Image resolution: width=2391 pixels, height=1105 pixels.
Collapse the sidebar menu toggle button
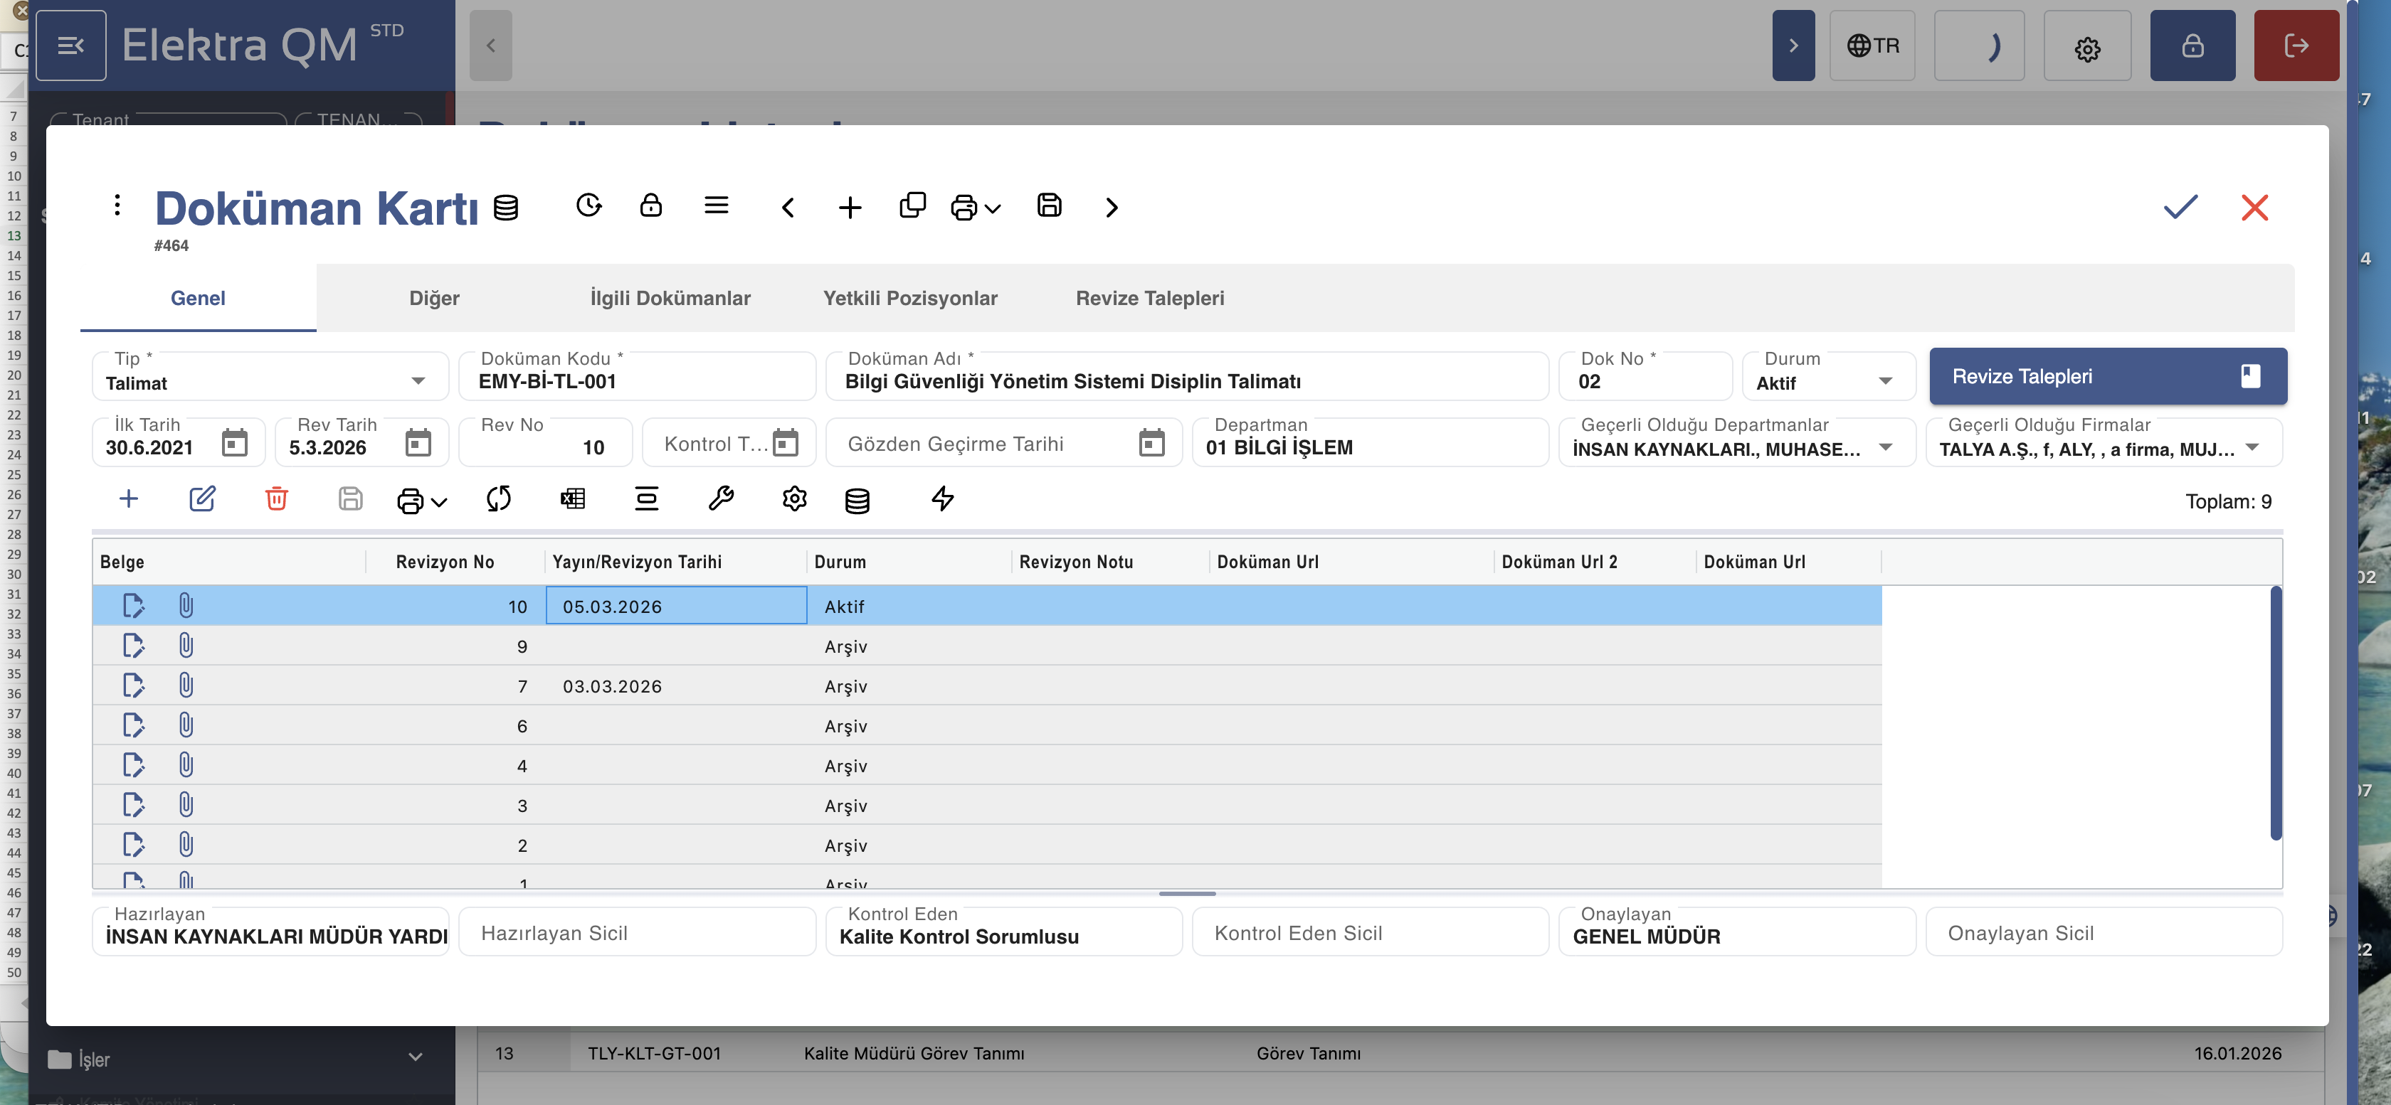click(70, 46)
